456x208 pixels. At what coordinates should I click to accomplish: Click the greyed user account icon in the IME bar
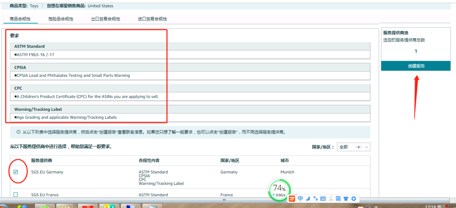pos(331,199)
